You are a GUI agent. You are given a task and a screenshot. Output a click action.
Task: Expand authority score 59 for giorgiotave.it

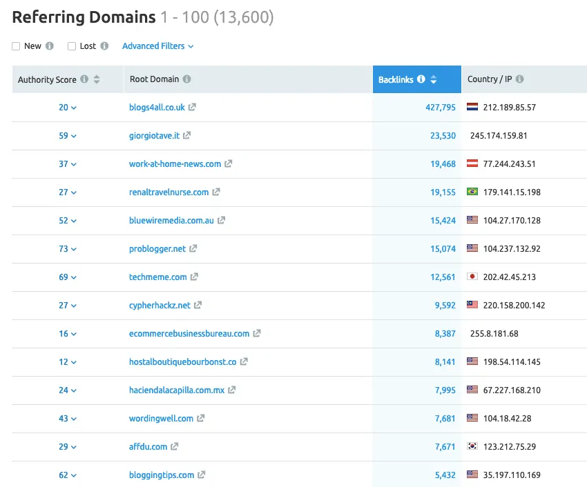click(68, 136)
